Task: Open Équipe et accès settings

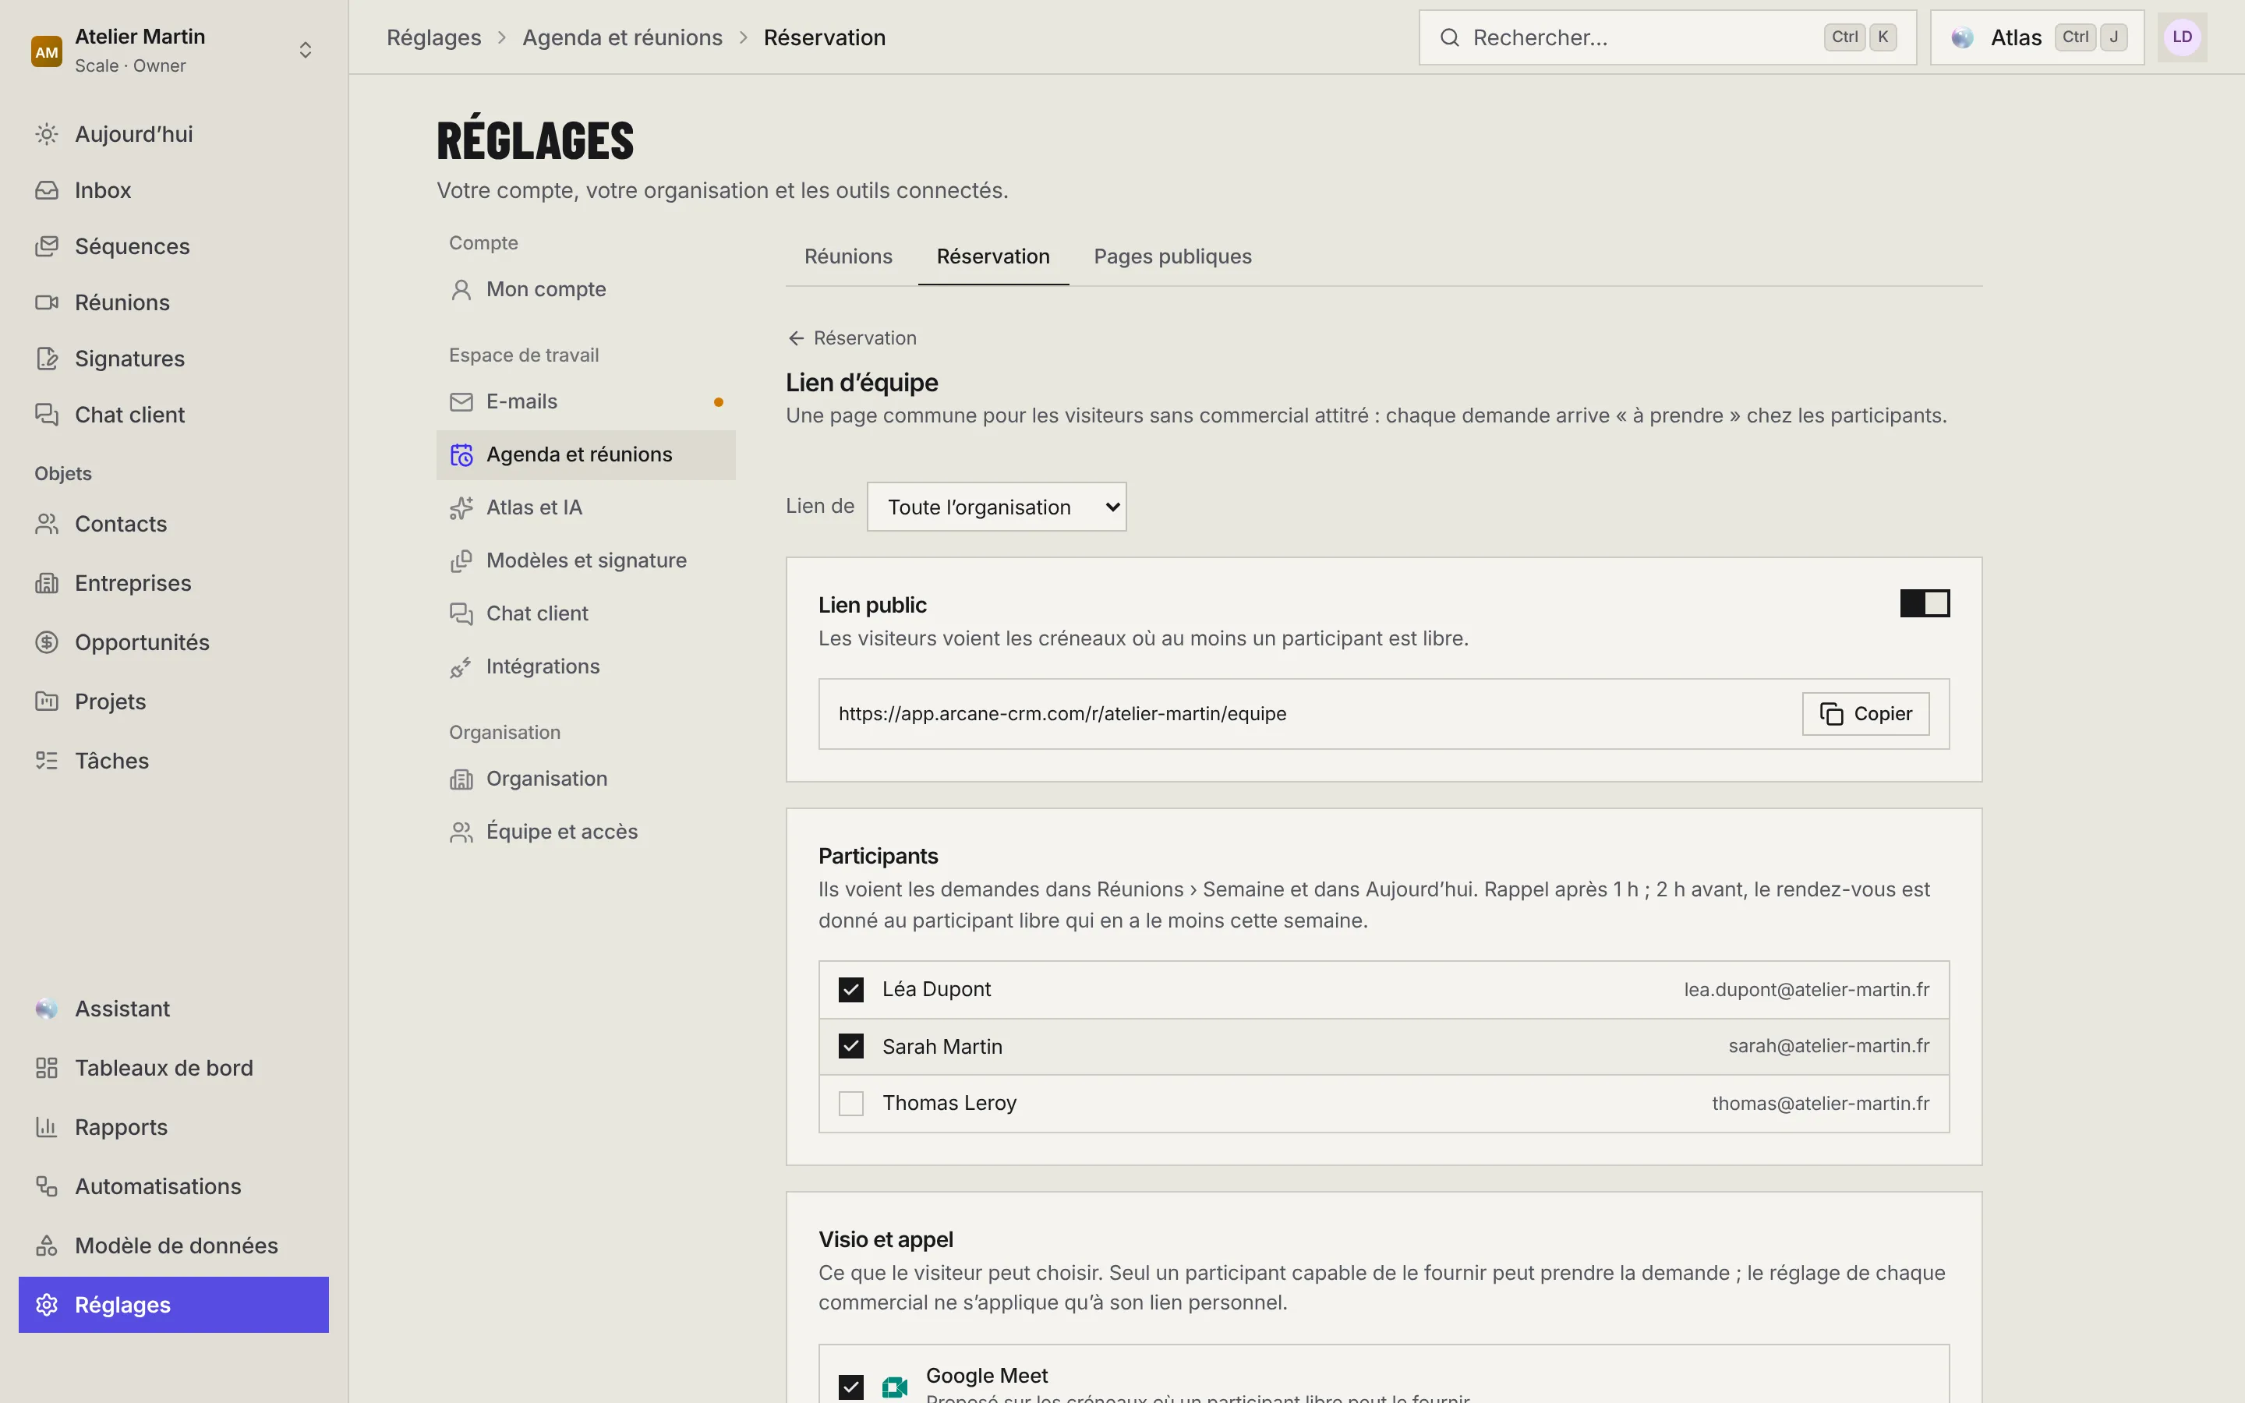Action: click(x=585, y=832)
